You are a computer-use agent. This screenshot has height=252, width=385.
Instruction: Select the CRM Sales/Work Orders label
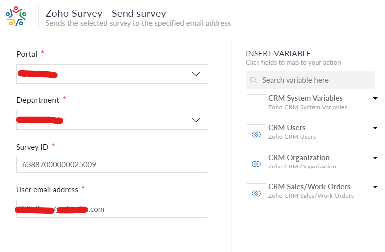point(309,187)
